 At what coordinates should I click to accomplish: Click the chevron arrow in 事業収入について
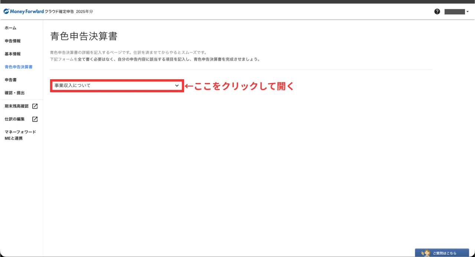pos(177,86)
